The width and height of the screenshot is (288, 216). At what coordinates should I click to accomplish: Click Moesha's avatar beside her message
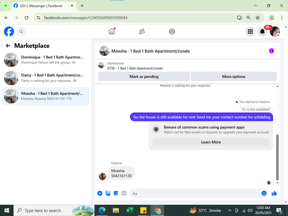click(x=103, y=176)
